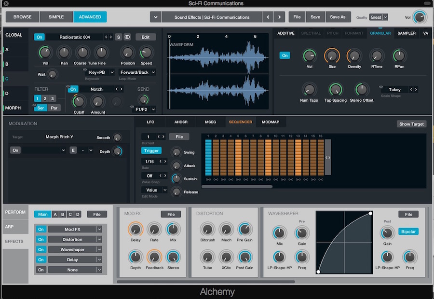Screen dimensions: 434x299
Task: Click the Save As button
Action: coord(338,17)
